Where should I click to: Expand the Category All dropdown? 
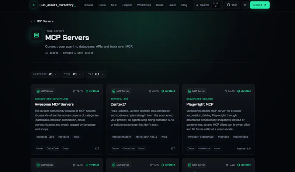click(45, 74)
